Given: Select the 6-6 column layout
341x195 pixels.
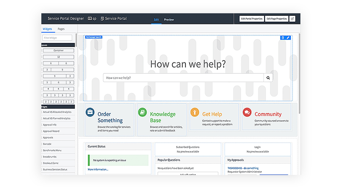Looking at the screenshot, I should coord(58,63).
